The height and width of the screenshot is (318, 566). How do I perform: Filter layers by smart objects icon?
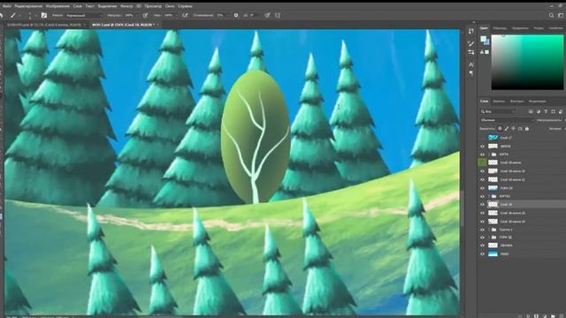pos(561,112)
